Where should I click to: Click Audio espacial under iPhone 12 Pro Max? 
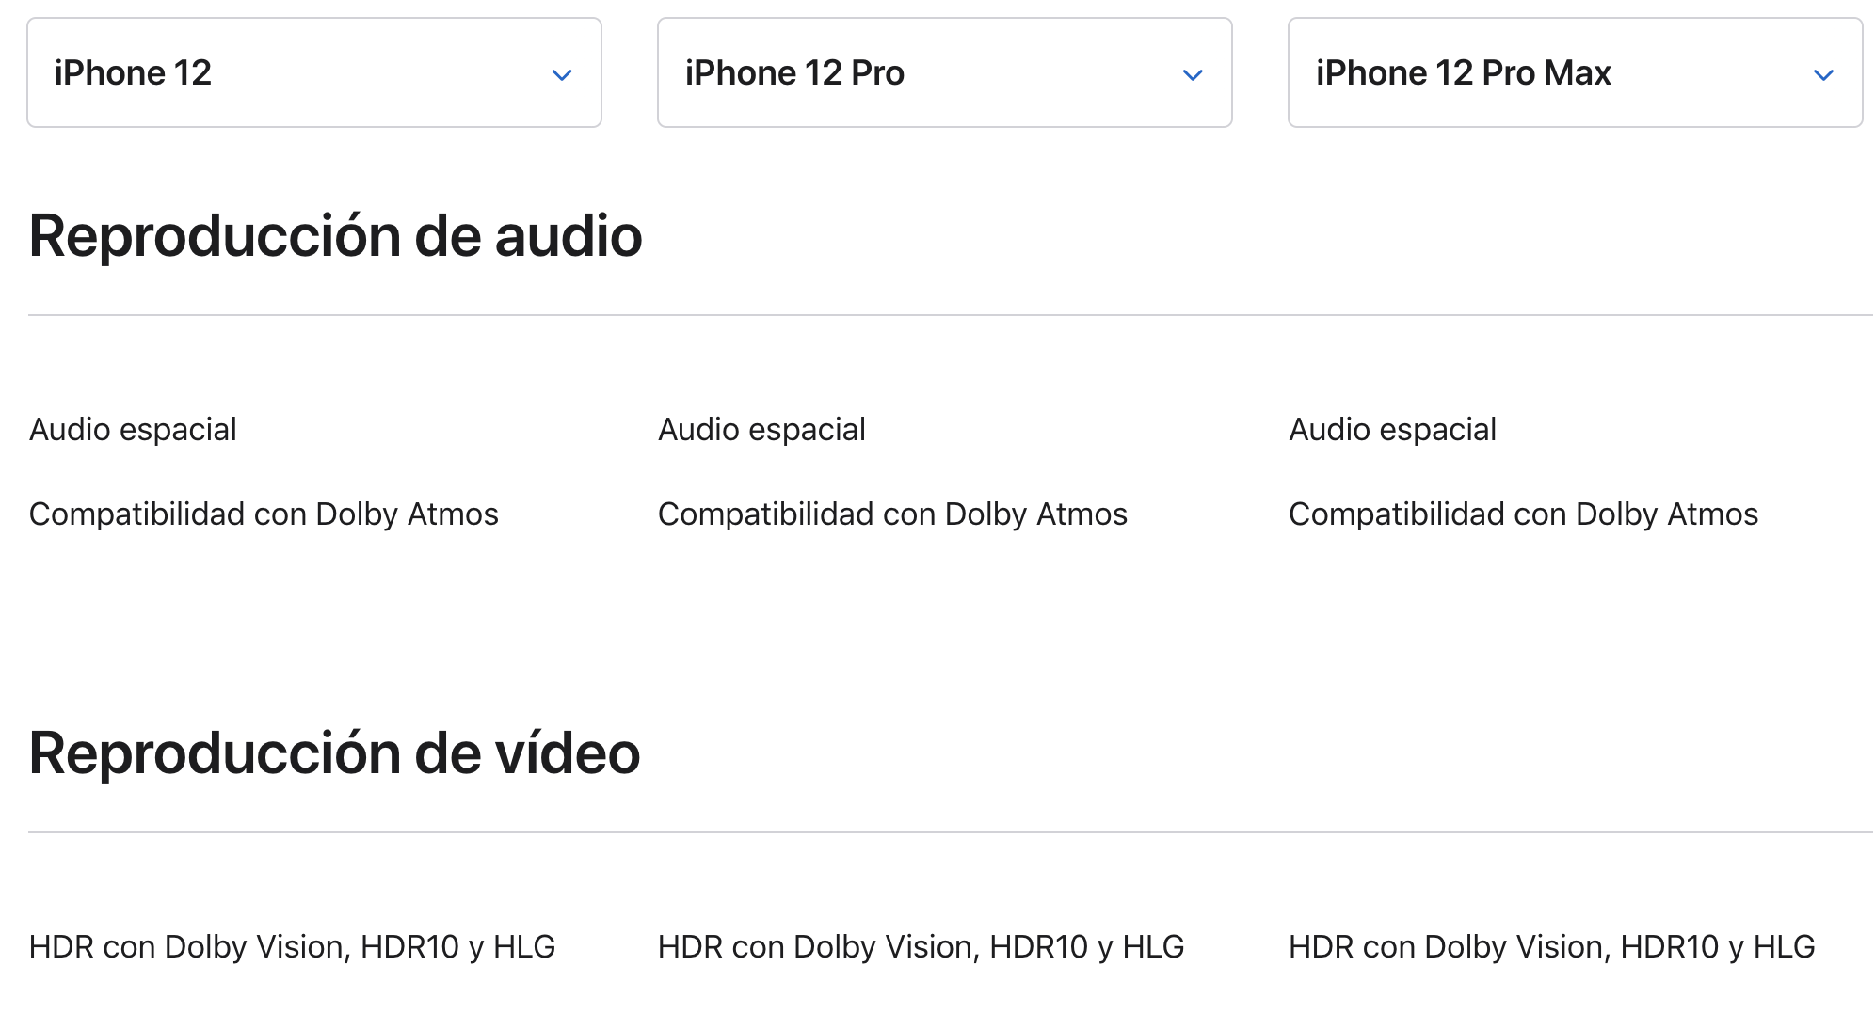(x=1392, y=429)
